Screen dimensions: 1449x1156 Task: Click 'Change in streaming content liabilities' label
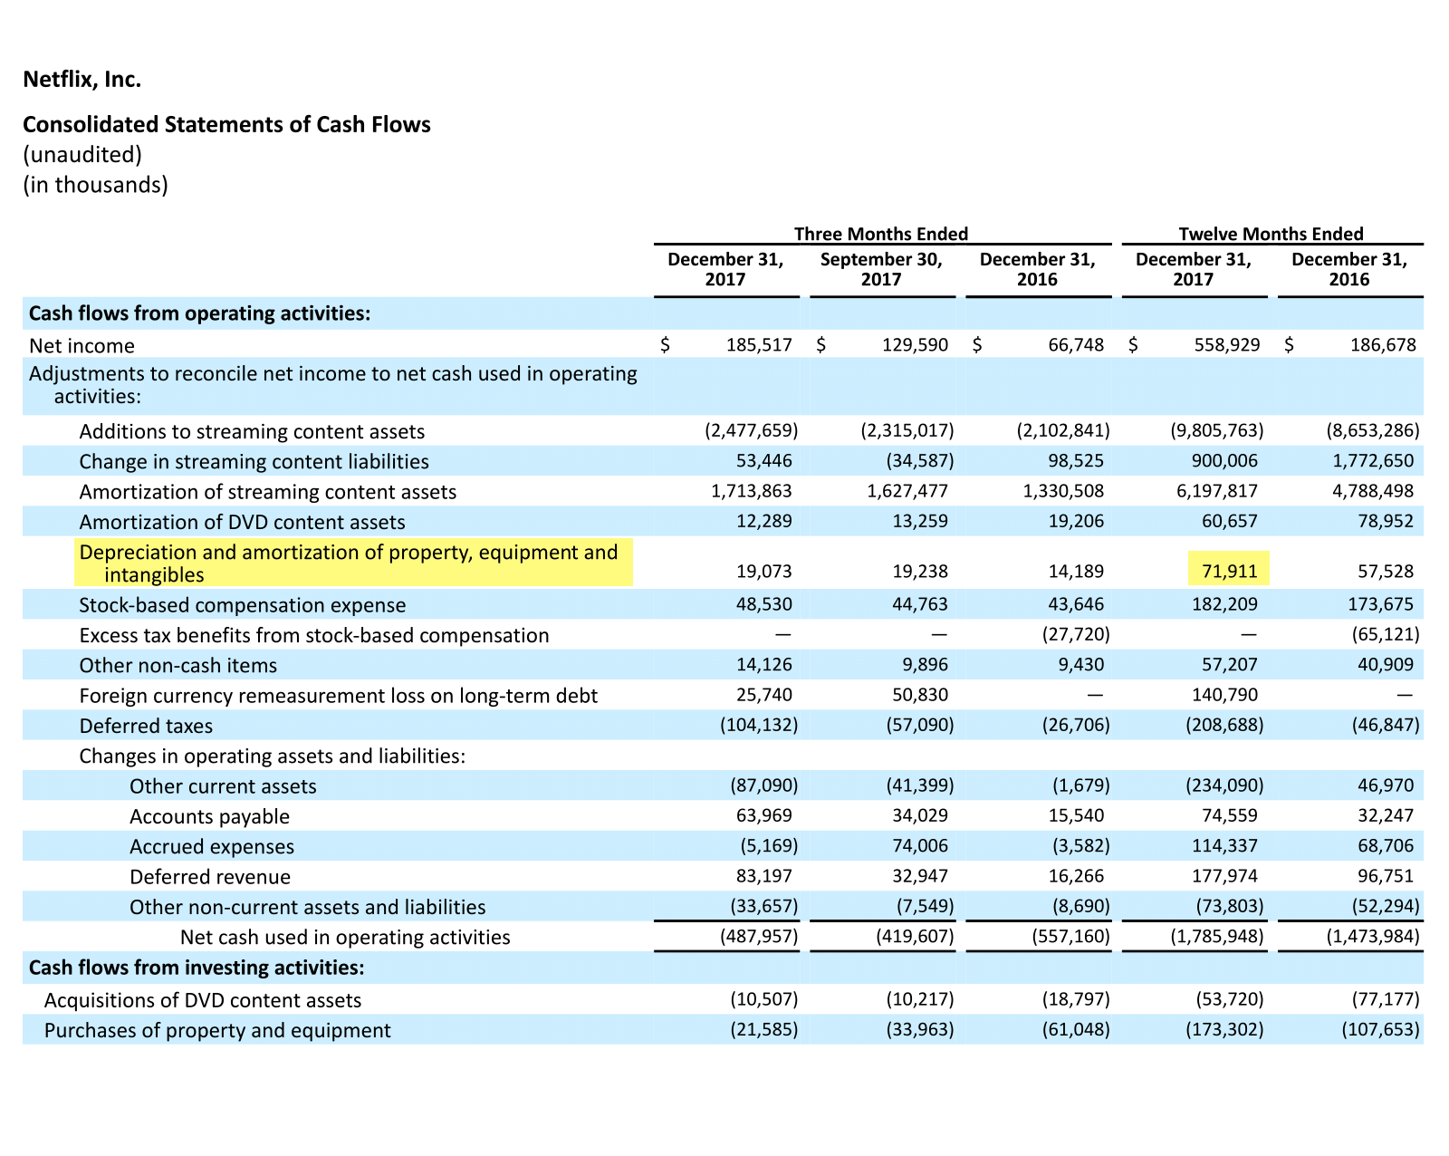(x=254, y=461)
